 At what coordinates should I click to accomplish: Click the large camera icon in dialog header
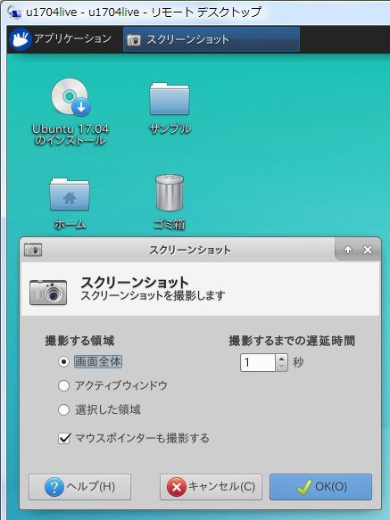48,293
